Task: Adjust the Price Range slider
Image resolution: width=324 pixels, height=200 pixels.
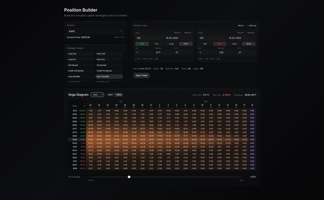Action: click(129, 177)
